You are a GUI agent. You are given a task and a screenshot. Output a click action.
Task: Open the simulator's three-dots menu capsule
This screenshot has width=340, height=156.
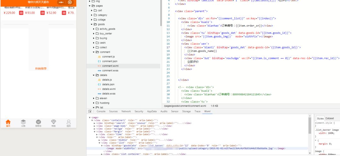[61, 2]
